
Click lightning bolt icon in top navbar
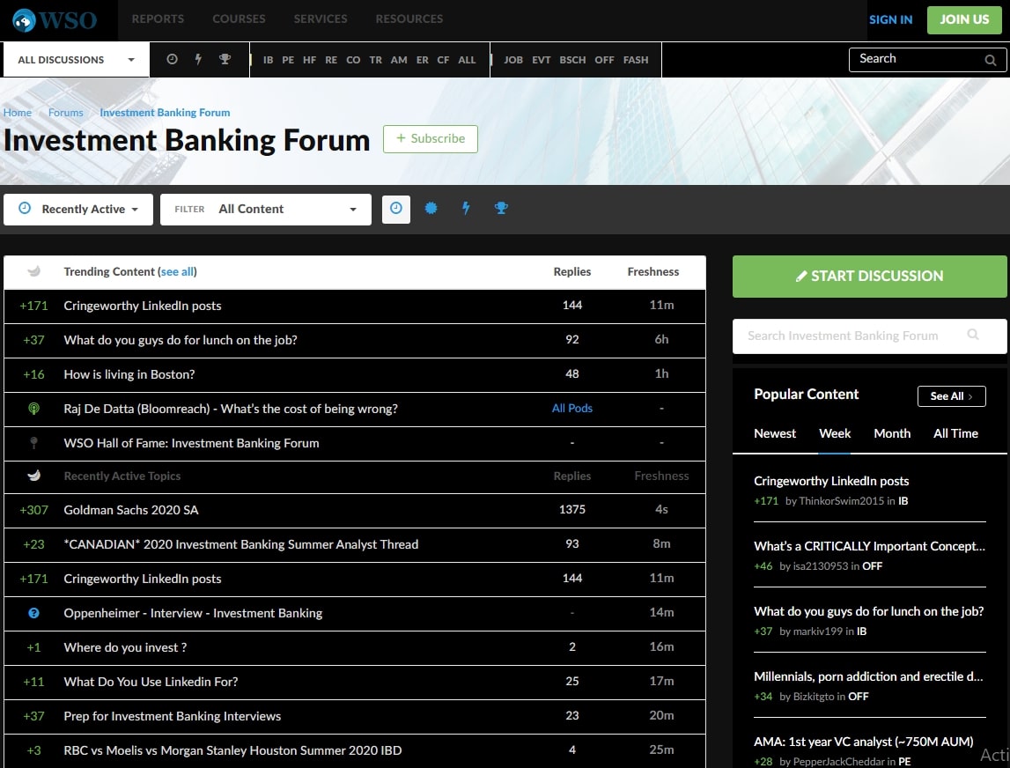(x=198, y=59)
